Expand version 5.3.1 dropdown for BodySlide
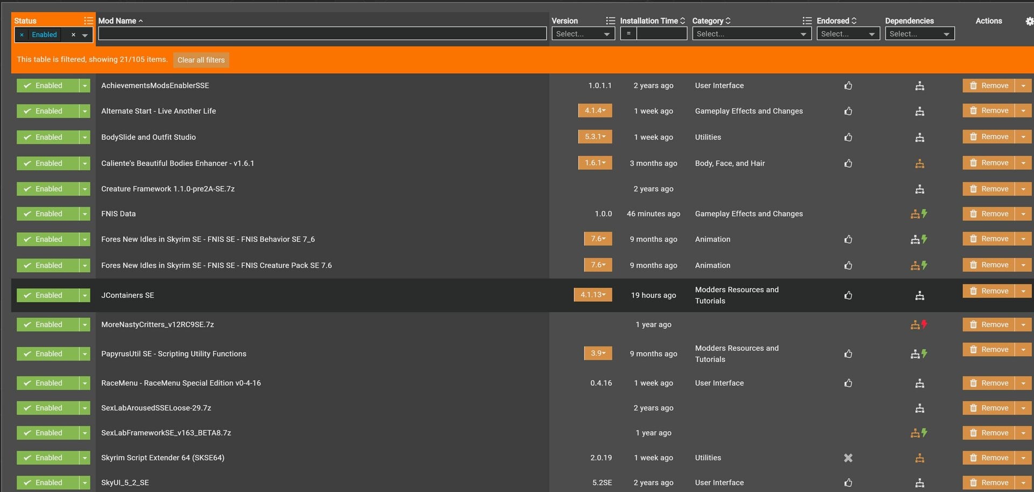The height and width of the screenshot is (492, 1034). click(595, 137)
